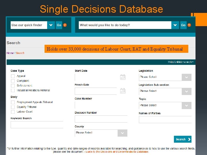
Task: Toggle Hide/Unhide search panel
Action: tap(181, 62)
